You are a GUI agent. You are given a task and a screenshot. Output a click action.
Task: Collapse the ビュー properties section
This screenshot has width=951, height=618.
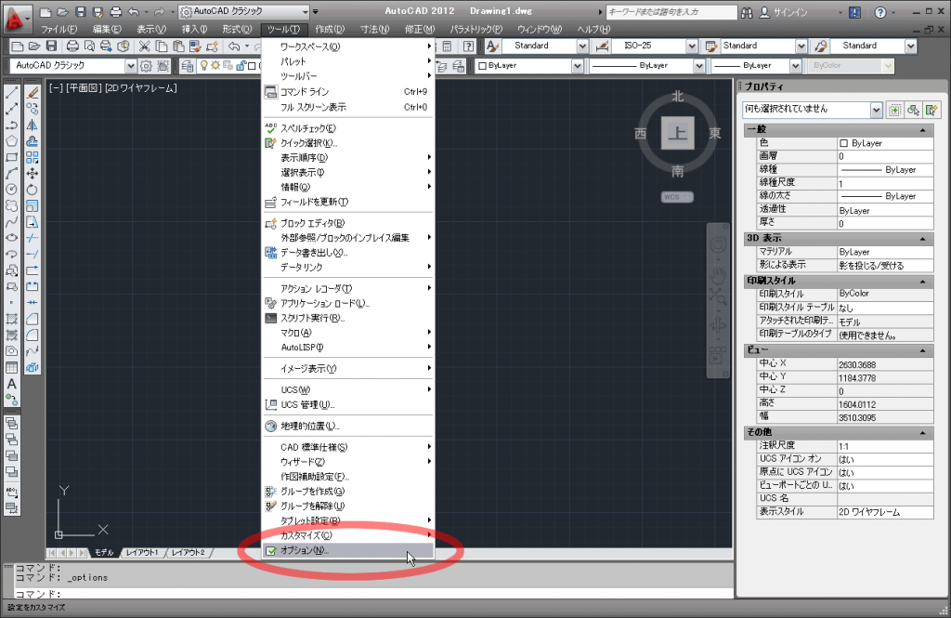coord(922,350)
